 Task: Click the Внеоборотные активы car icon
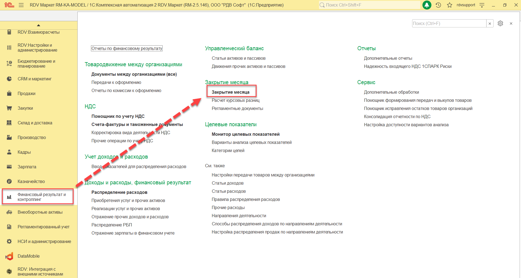pos(9,212)
